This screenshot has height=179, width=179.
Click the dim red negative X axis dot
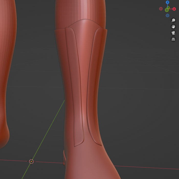161,9
